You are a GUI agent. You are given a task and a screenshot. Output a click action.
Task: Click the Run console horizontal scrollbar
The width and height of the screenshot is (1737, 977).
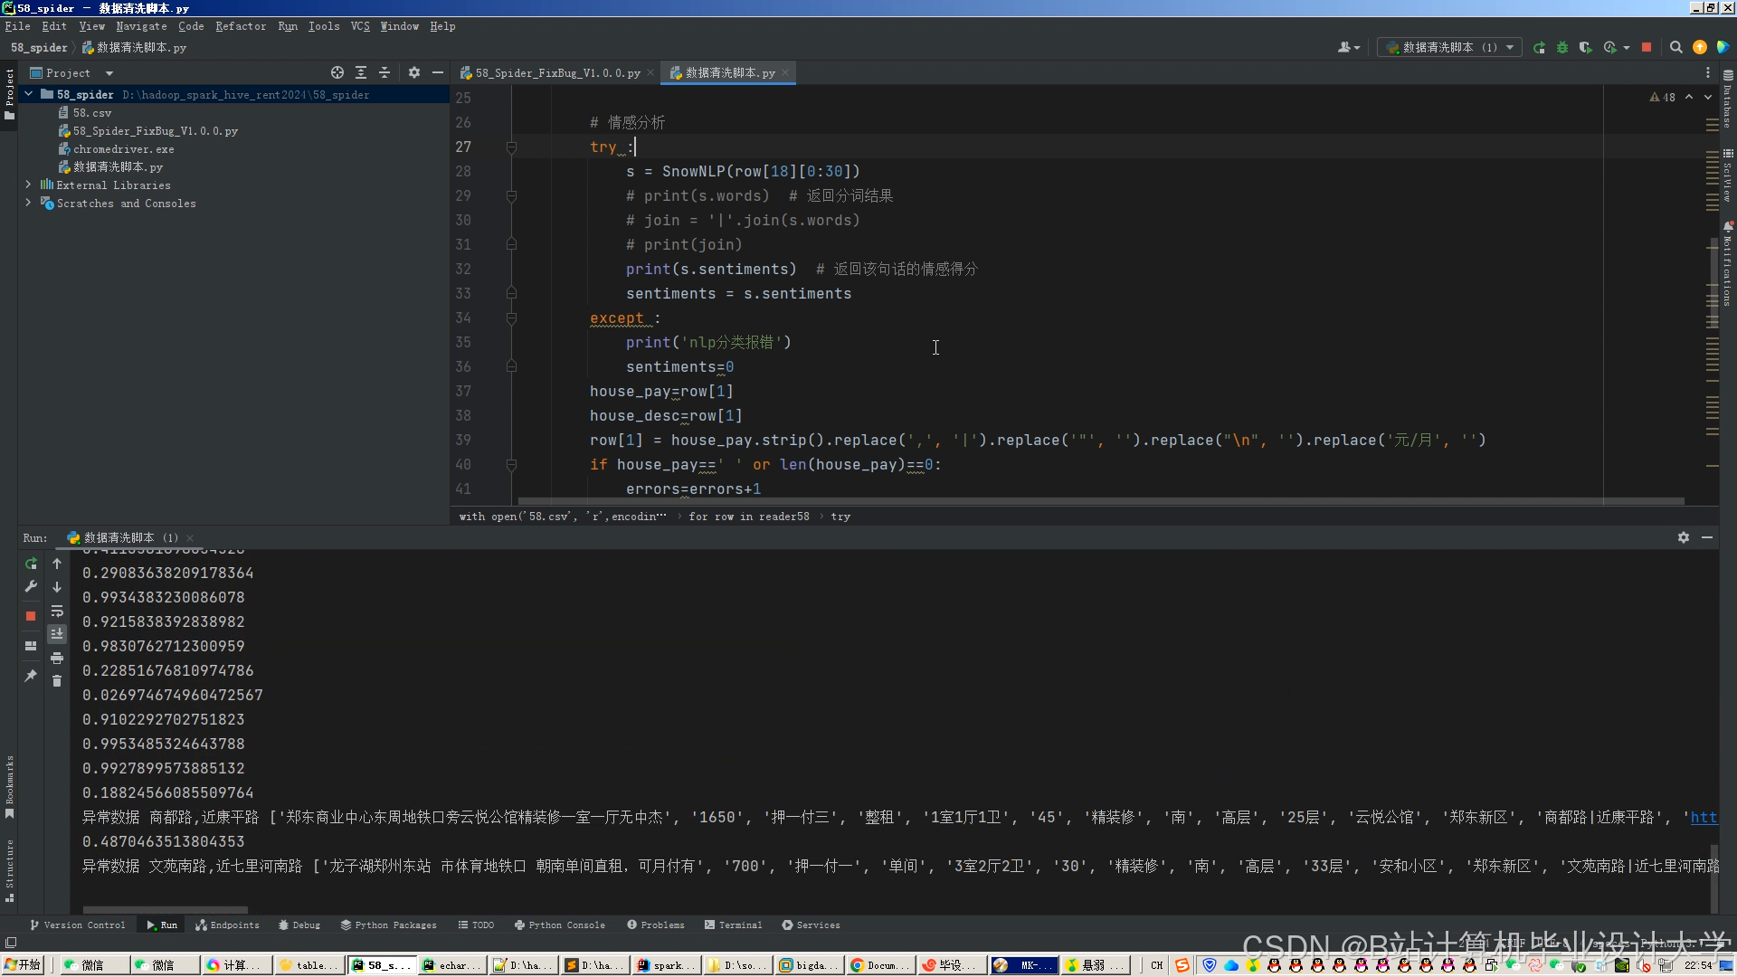[x=165, y=910]
